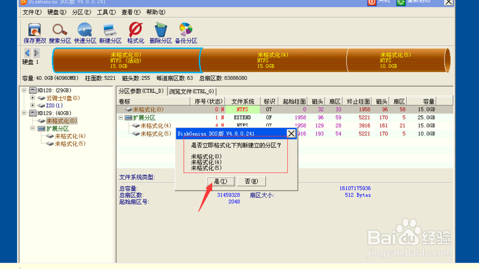The width and height of the screenshot is (479, 269).
Task: Click the 序号(状态) column header
Action: click(208, 101)
